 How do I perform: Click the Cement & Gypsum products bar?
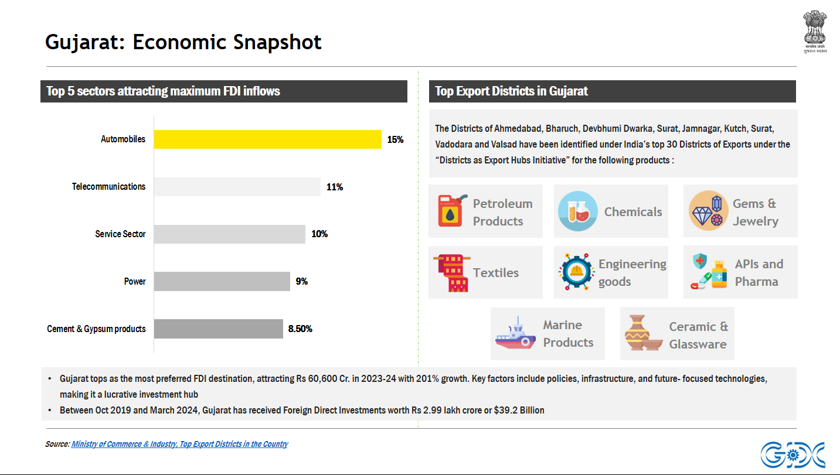[218, 329]
